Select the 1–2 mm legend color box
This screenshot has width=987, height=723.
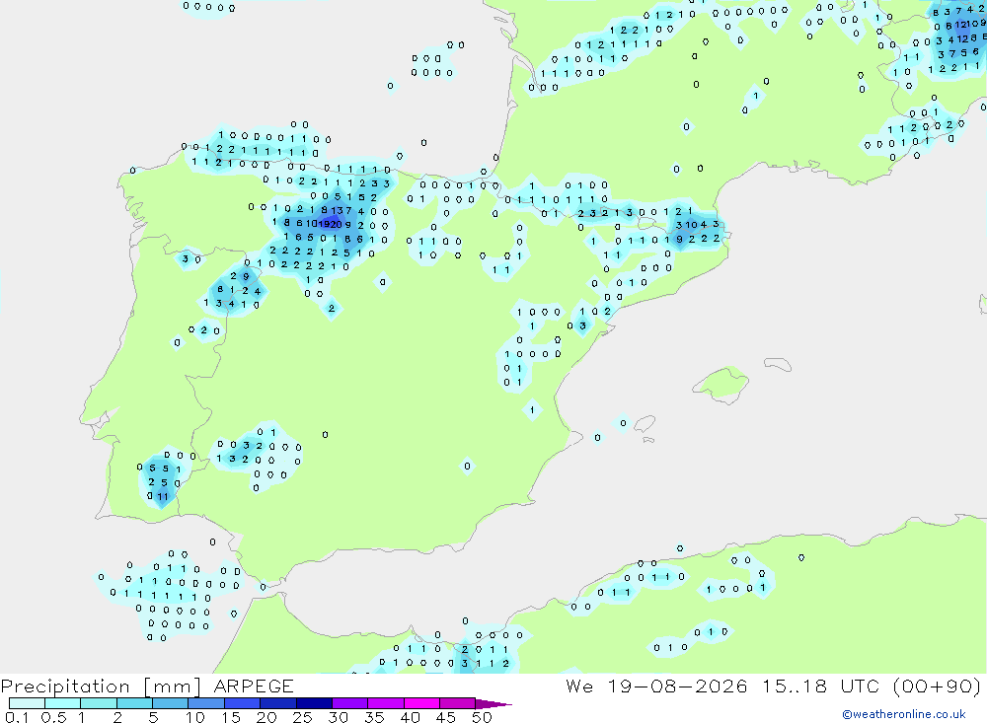point(98,703)
